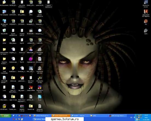
Task: Select the clicker.zip archive icon
Action: (13, 79)
